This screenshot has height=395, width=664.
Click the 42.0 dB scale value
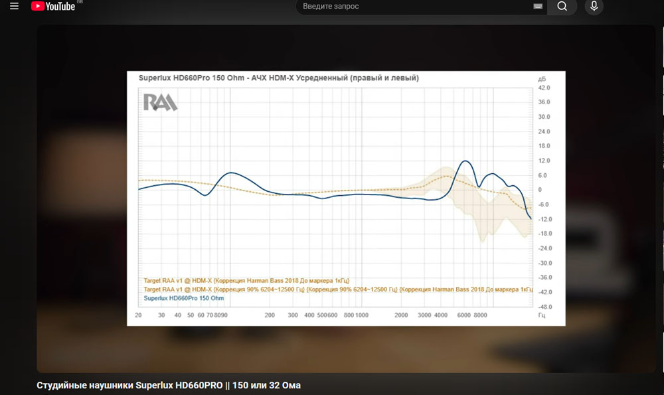click(x=544, y=88)
